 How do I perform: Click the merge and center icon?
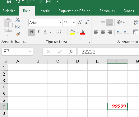click(x=136, y=32)
